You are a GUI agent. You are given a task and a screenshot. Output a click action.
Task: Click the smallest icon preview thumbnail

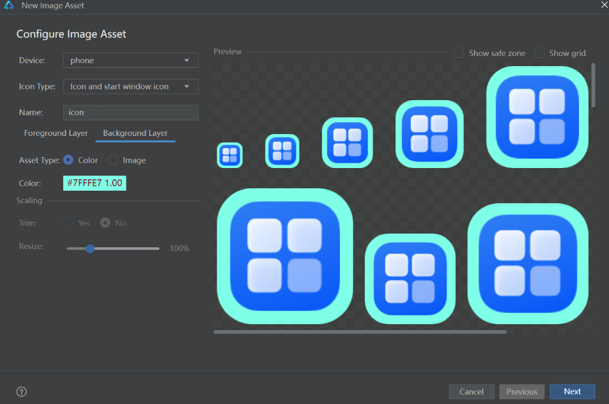tap(229, 156)
